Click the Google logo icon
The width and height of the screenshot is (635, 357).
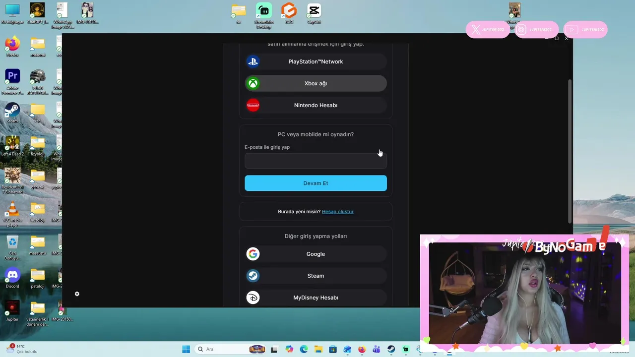[x=253, y=254]
